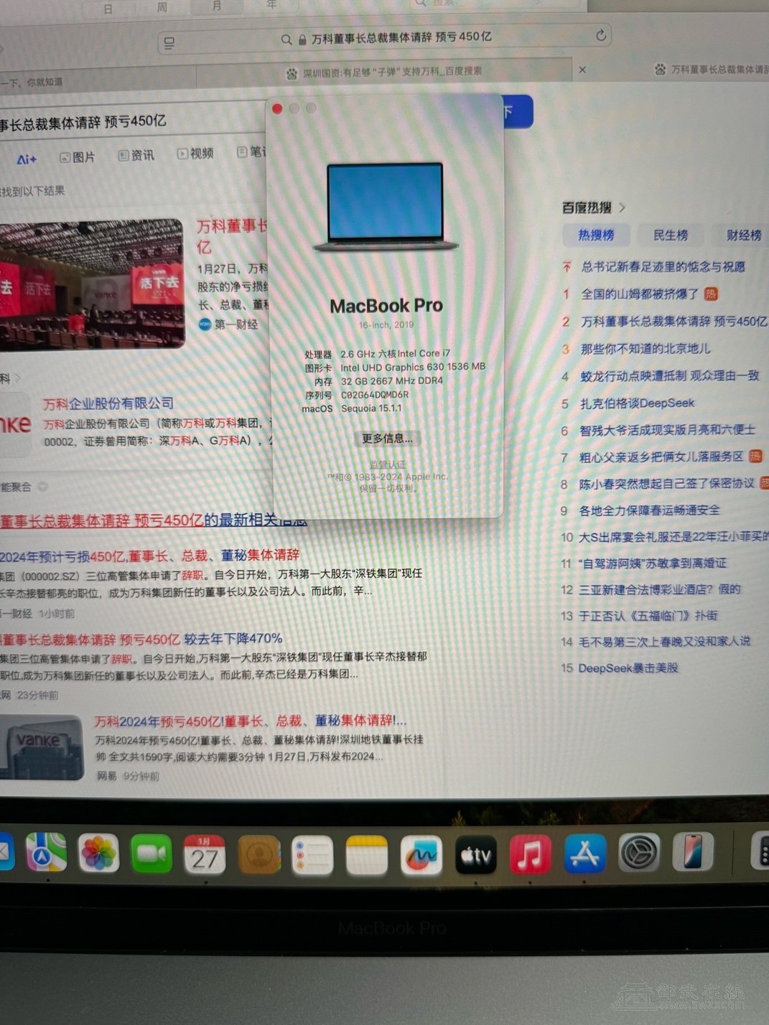Open hot search 于正否认《五福临门》扑街
Viewport: 769px width, 1025px height.
tap(648, 615)
